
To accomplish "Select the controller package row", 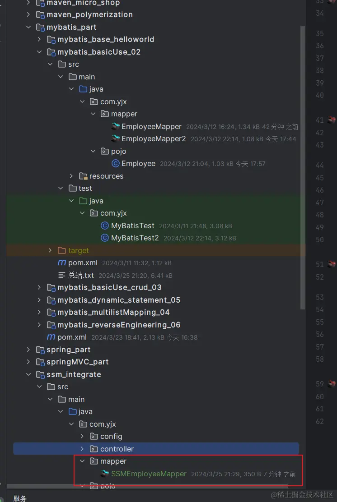I will point(156,449).
